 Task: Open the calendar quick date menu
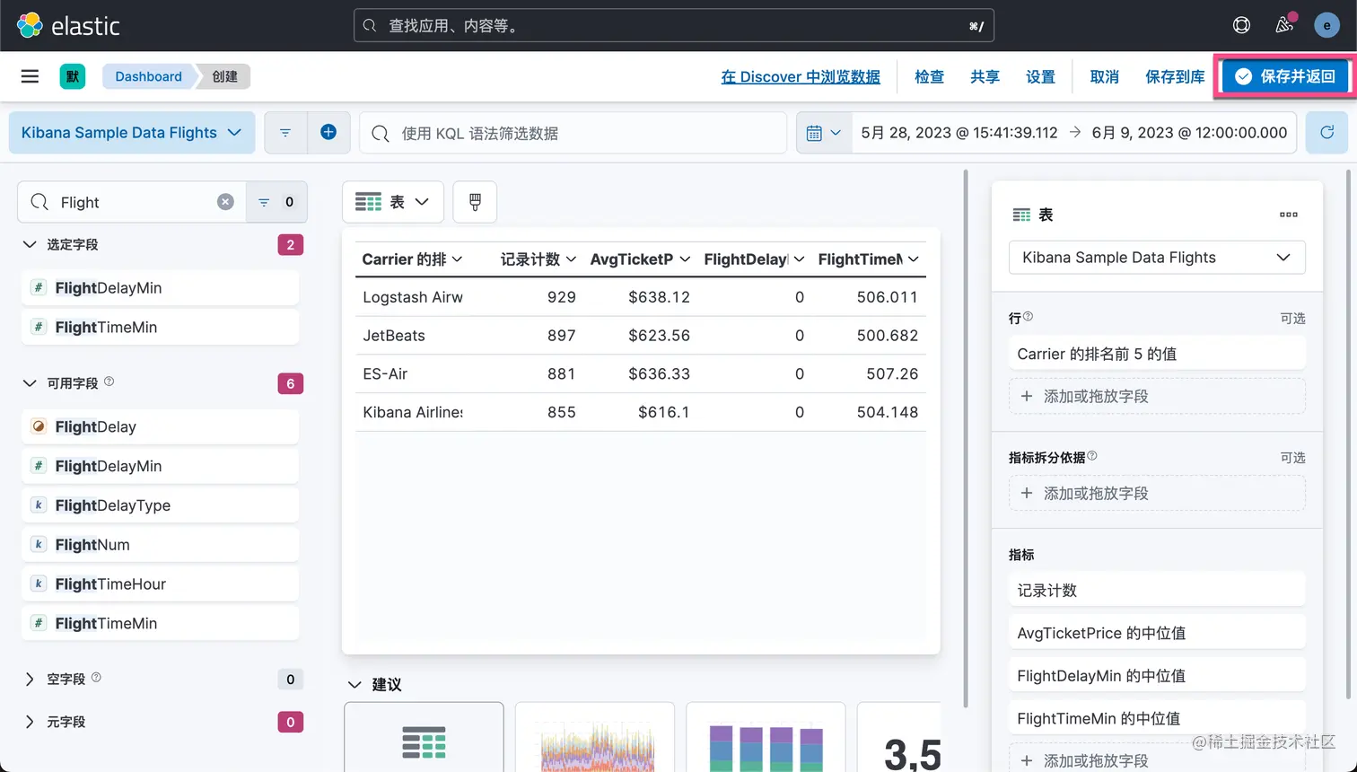[823, 133]
